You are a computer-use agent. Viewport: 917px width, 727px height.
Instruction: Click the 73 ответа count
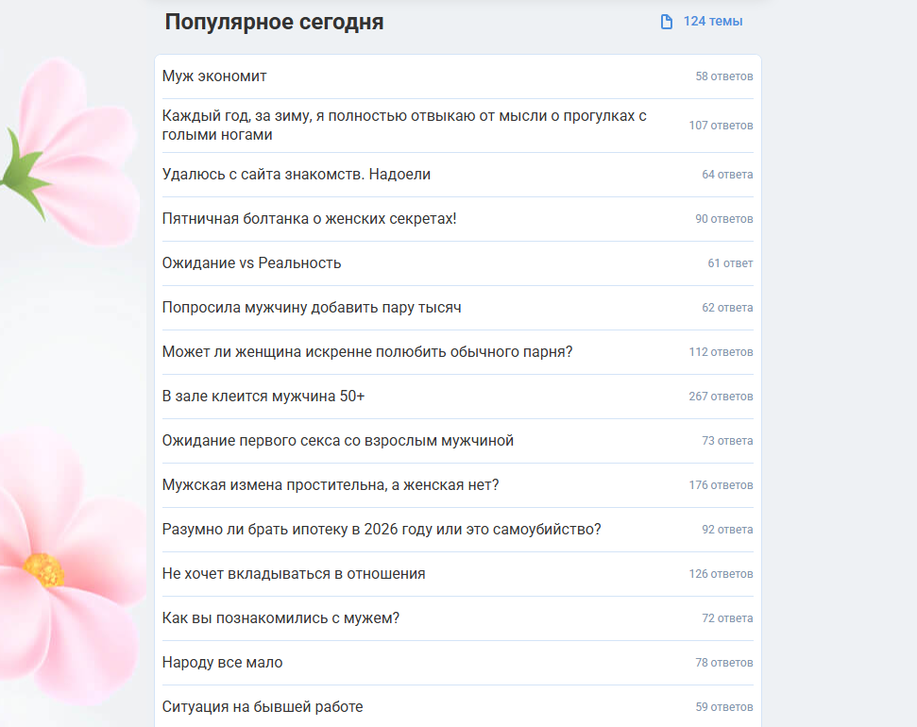(x=727, y=441)
